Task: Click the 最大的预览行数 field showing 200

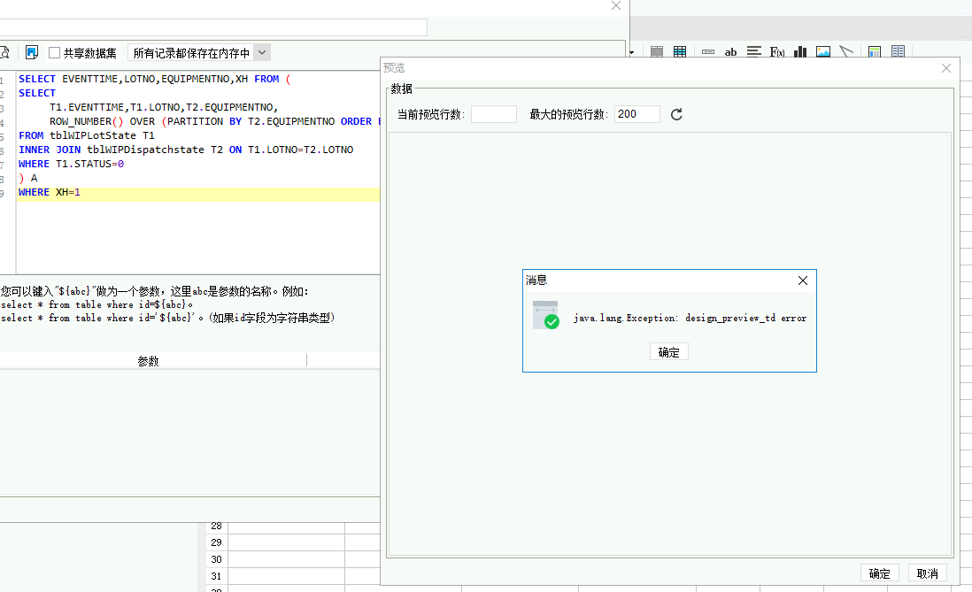Action: pos(637,114)
